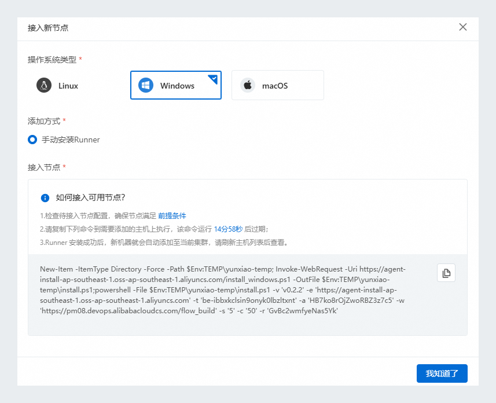Click the 添加方式 label

point(44,121)
